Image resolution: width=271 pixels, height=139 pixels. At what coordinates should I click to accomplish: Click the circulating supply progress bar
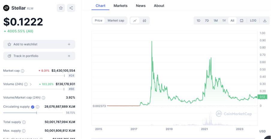pyautogui.click(x=33, y=113)
